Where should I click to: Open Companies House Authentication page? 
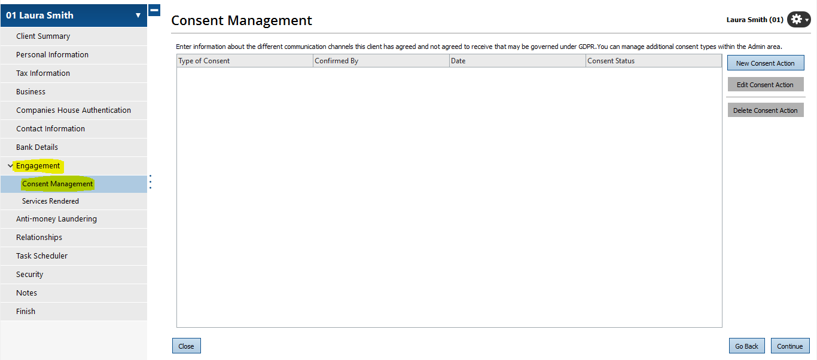(74, 110)
